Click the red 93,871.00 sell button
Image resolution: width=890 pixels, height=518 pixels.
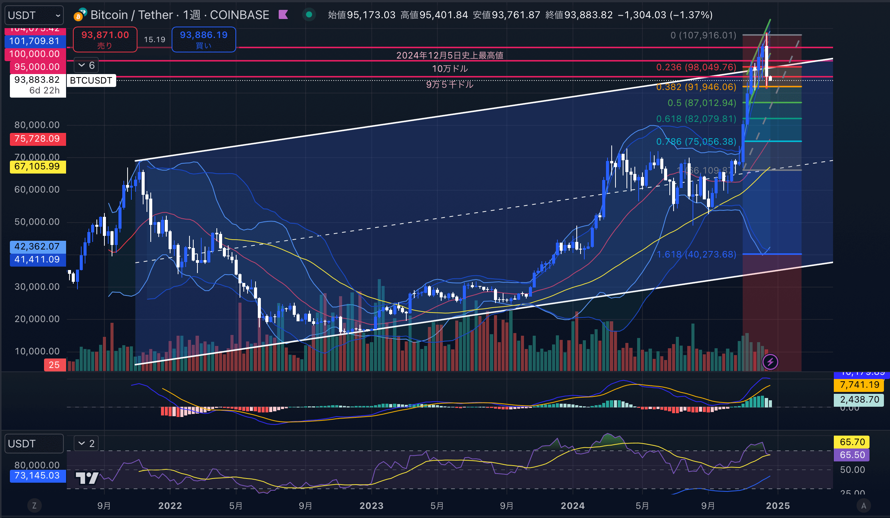[x=105, y=39]
